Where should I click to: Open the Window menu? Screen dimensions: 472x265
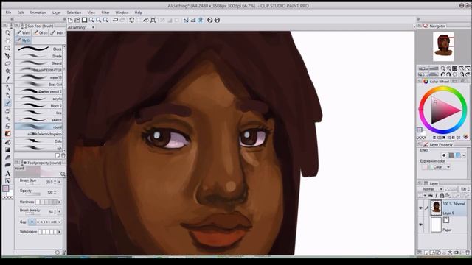pyautogui.click(x=122, y=13)
